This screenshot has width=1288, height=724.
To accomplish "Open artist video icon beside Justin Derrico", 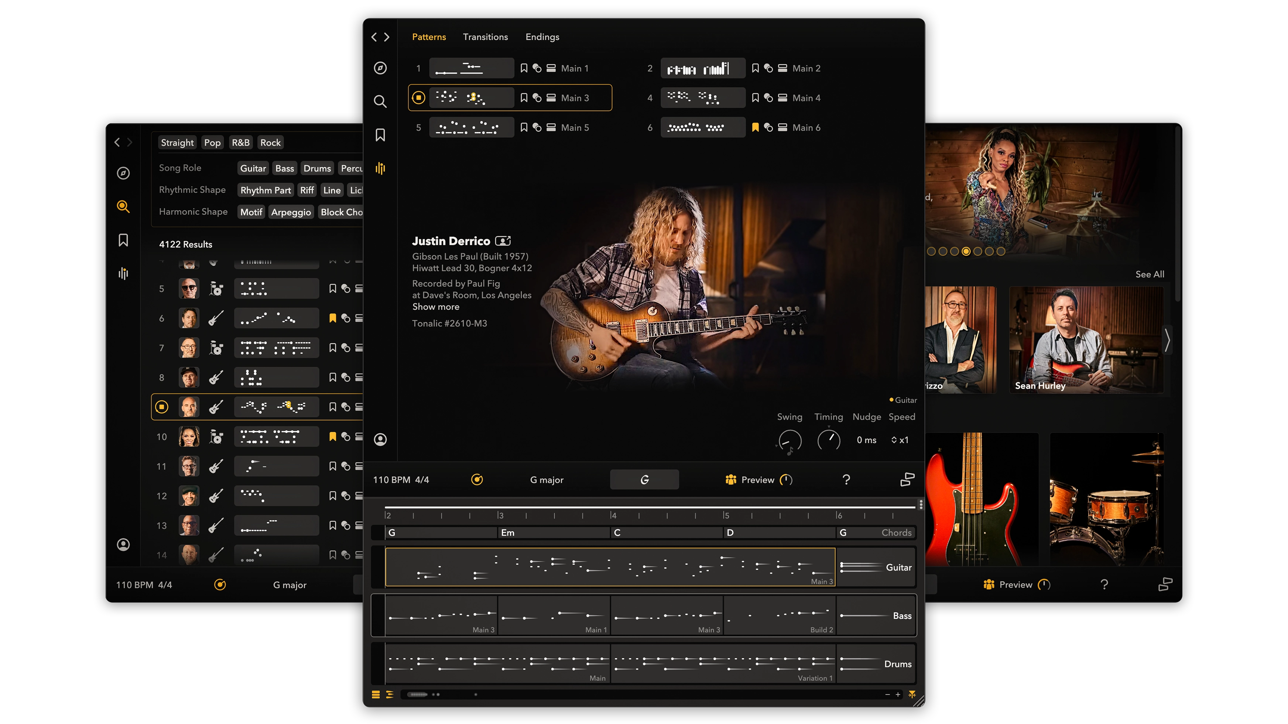I will (503, 241).
